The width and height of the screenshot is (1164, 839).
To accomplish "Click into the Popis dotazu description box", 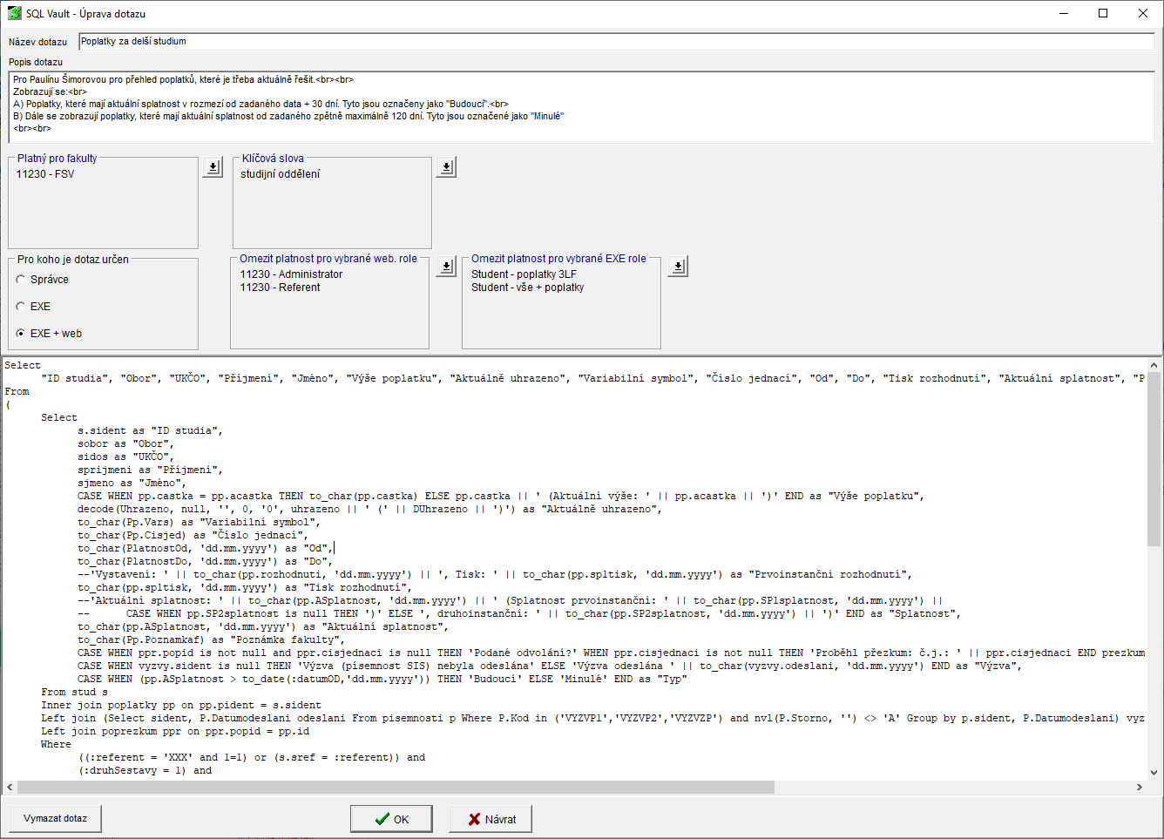I will click(580, 106).
